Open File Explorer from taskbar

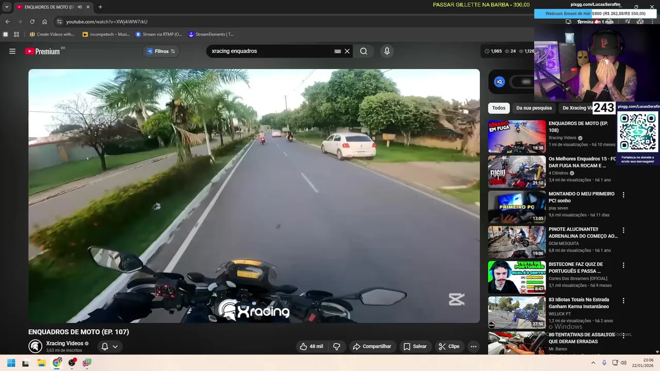(41, 363)
